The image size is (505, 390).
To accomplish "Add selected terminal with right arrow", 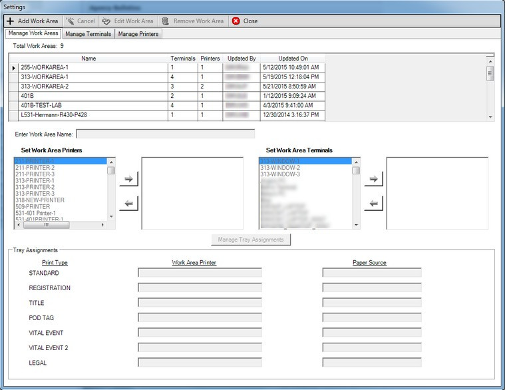I will tap(374, 178).
